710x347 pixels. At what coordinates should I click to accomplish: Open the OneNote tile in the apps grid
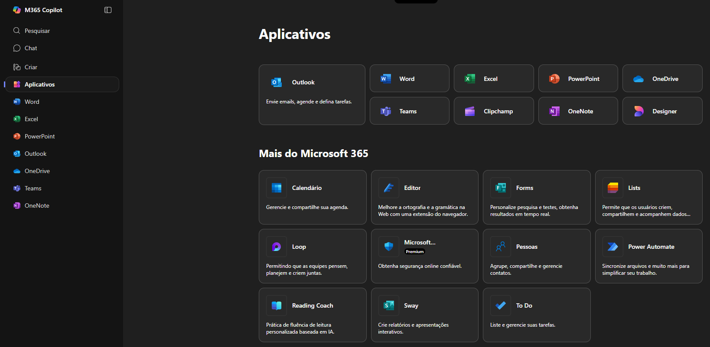(578, 111)
